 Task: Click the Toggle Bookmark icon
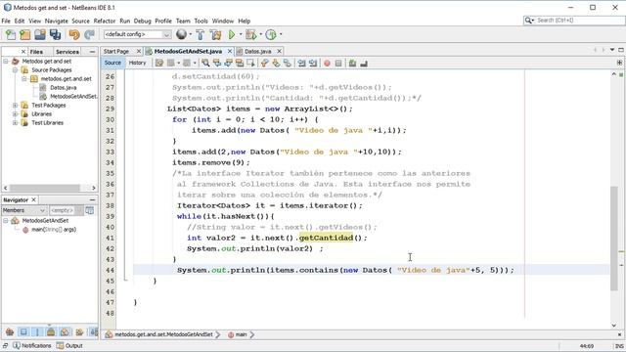[287, 63]
